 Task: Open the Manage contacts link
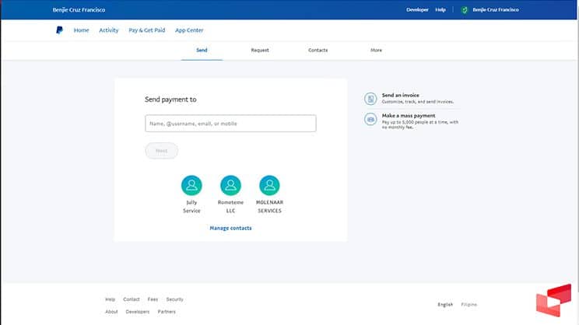(x=230, y=228)
